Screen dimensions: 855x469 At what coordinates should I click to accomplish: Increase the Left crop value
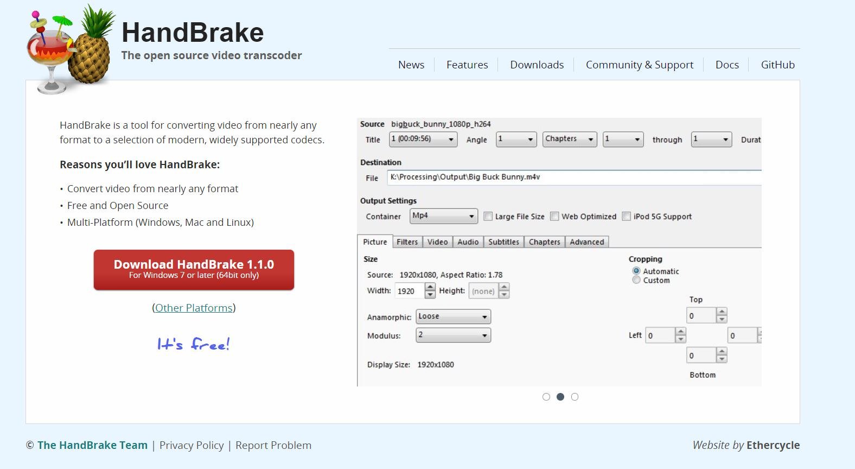(x=681, y=331)
